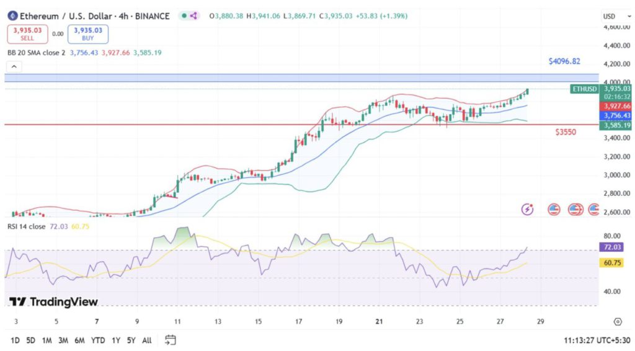Click the first US flag economic event icon
The height and width of the screenshot is (351, 635).
pos(554,210)
